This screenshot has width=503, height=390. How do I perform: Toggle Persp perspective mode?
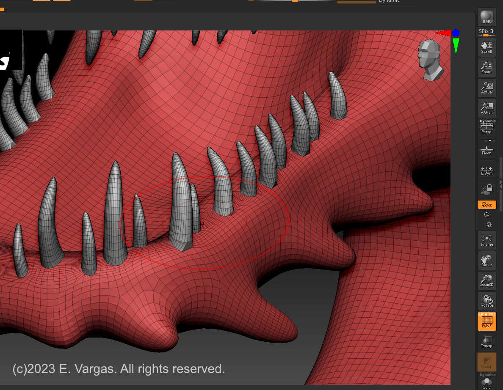[x=486, y=127]
